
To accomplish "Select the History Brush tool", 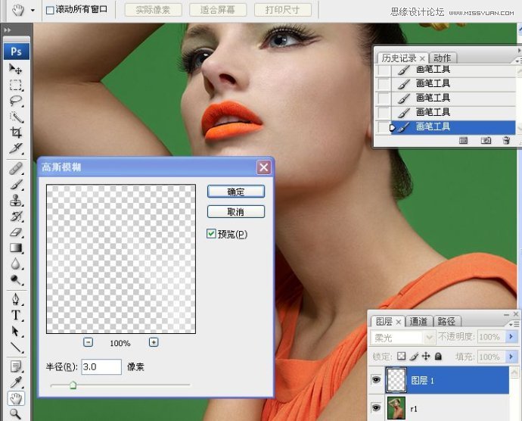I will point(16,217).
